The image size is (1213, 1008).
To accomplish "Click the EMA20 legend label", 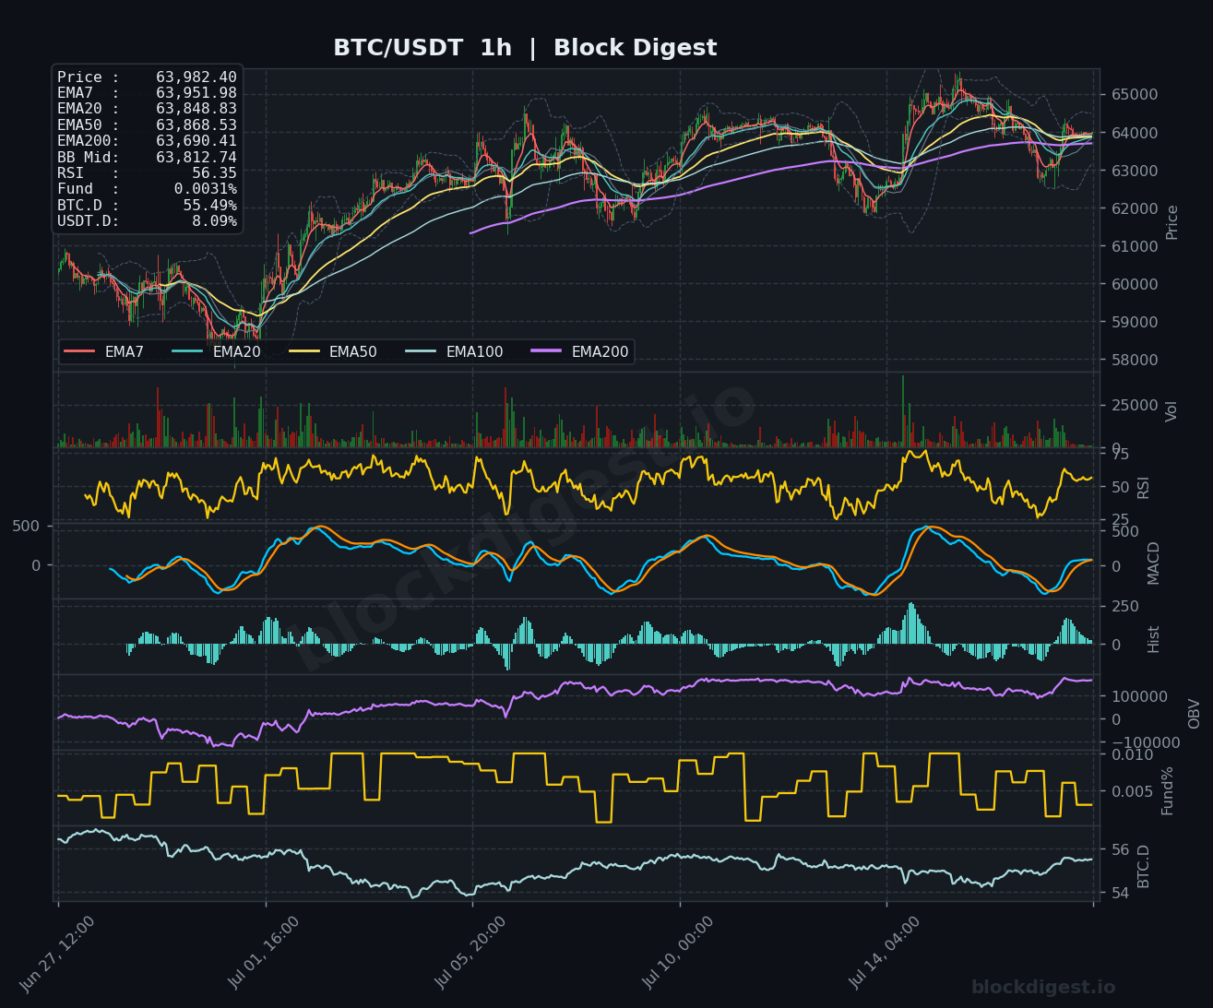I will click(237, 351).
